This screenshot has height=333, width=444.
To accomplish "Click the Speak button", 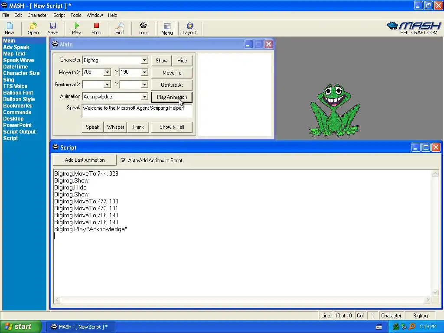I will point(93,127).
